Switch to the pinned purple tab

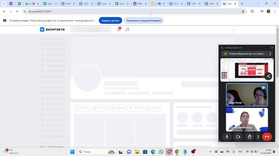11,3
